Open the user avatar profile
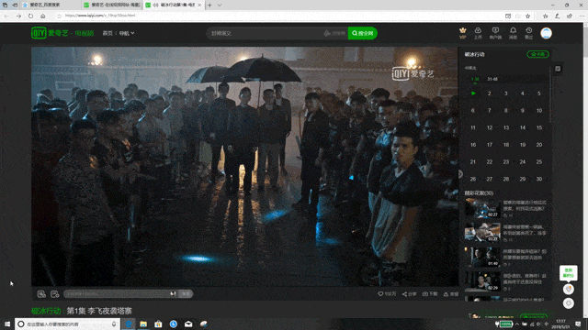The image size is (588, 330). click(546, 33)
